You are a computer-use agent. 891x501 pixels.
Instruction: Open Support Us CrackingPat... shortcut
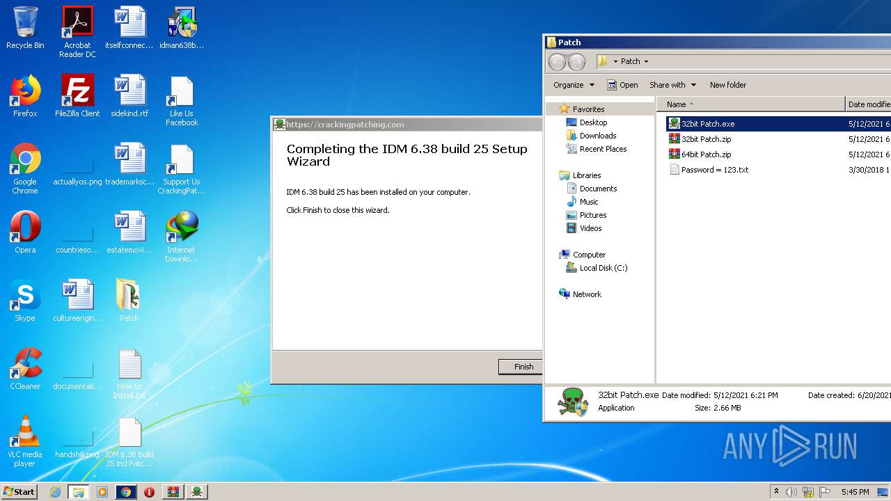tap(182, 168)
